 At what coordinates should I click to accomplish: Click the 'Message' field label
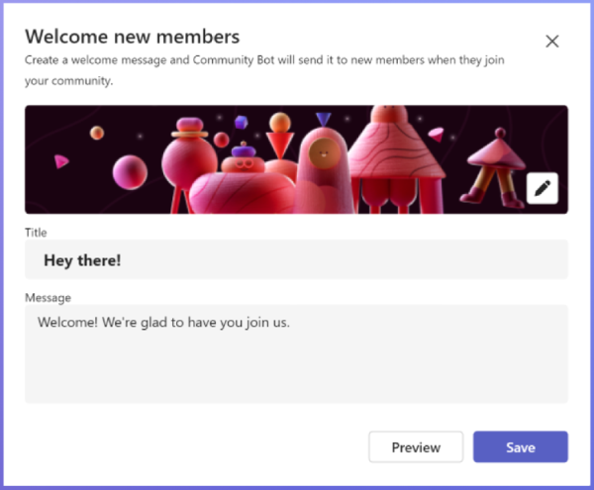point(48,297)
